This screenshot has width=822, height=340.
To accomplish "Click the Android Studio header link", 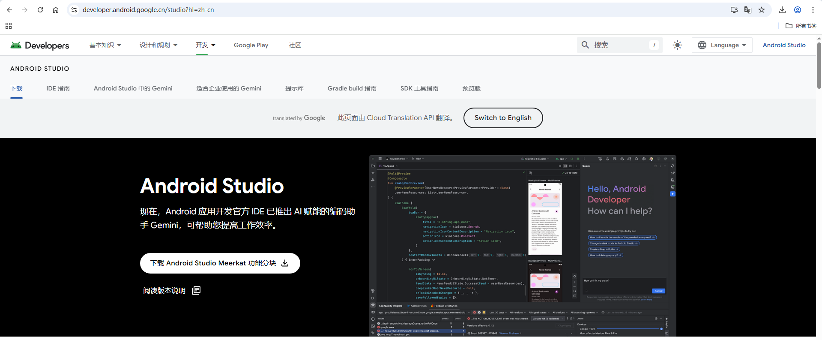I will (x=784, y=45).
